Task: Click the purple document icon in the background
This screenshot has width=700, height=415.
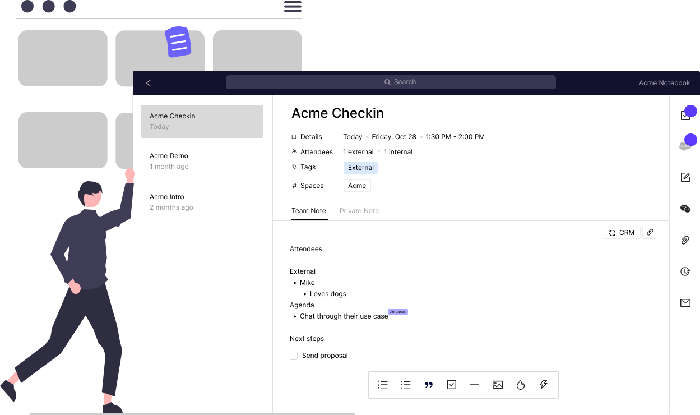Action: [178, 42]
